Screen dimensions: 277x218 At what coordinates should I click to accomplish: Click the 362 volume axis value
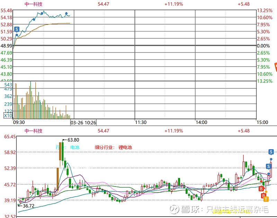tap(8, 96)
